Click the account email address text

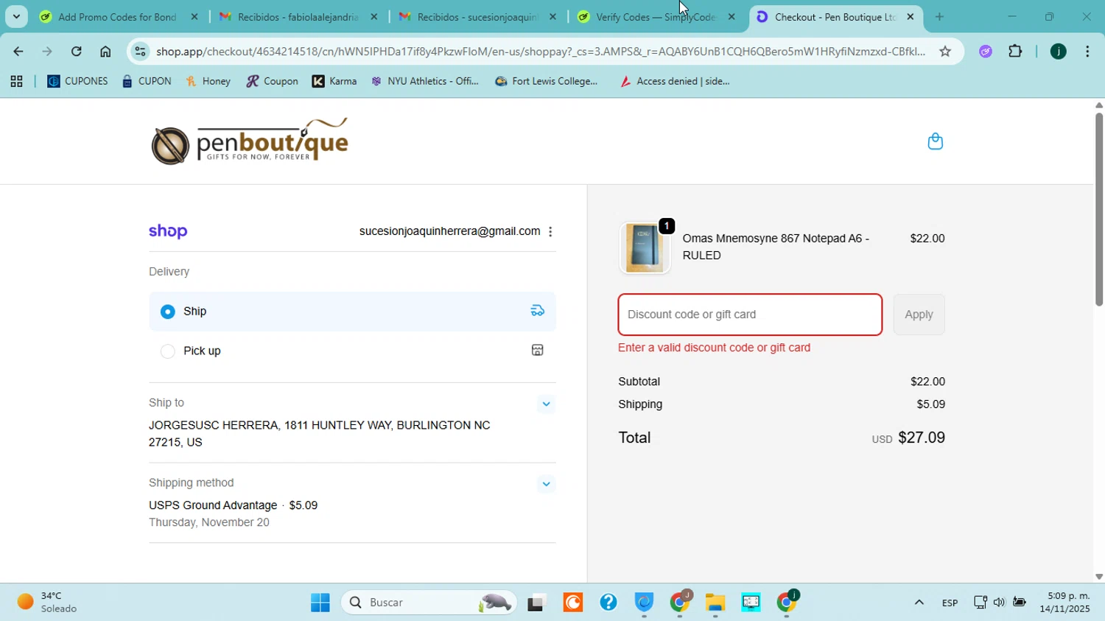click(449, 231)
